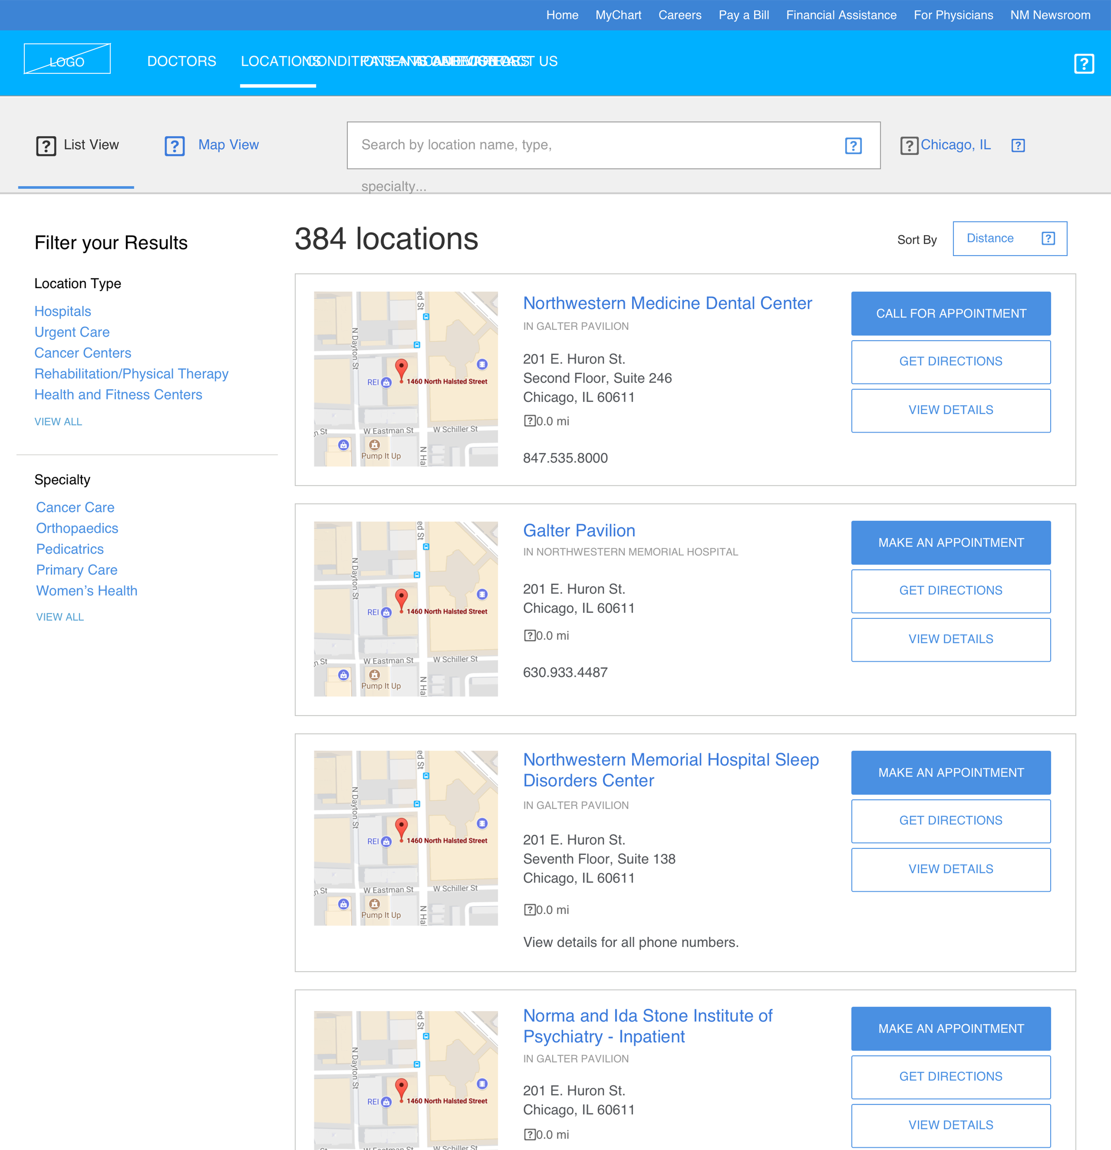Open the Dental Center map thumbnail
The width and height of the screenshot is (1111, 1150).
(x=405, y=379)
